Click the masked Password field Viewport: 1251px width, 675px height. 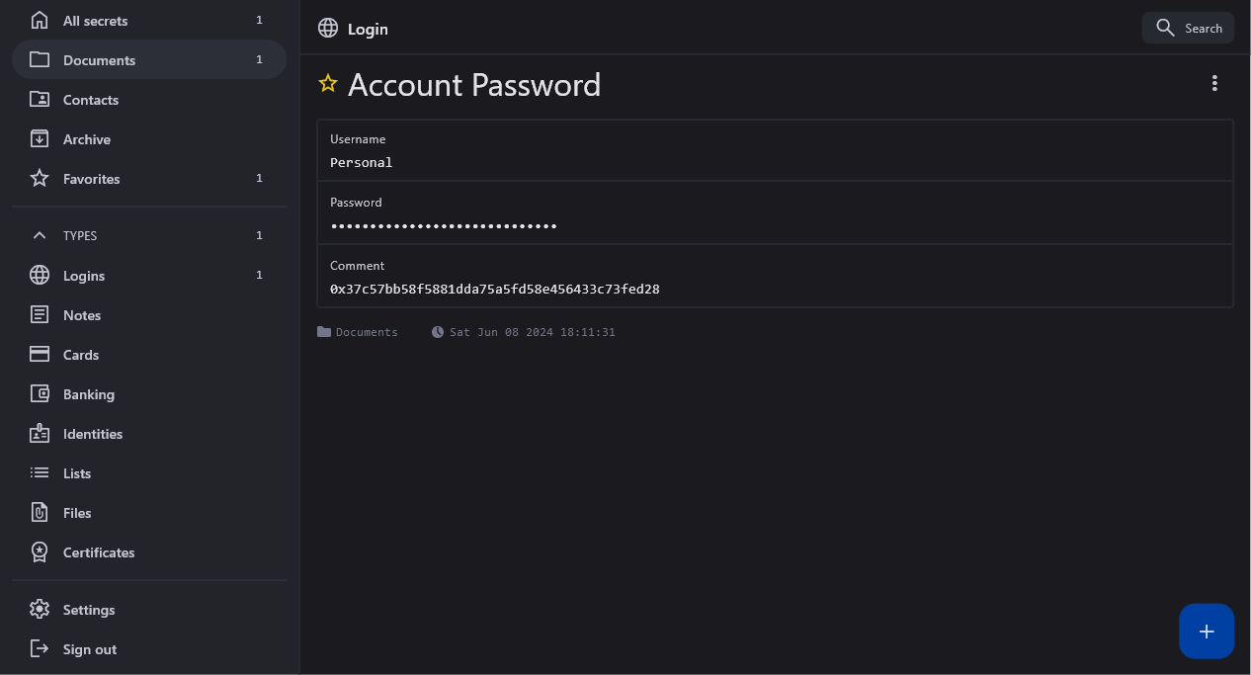pos(444,226)
